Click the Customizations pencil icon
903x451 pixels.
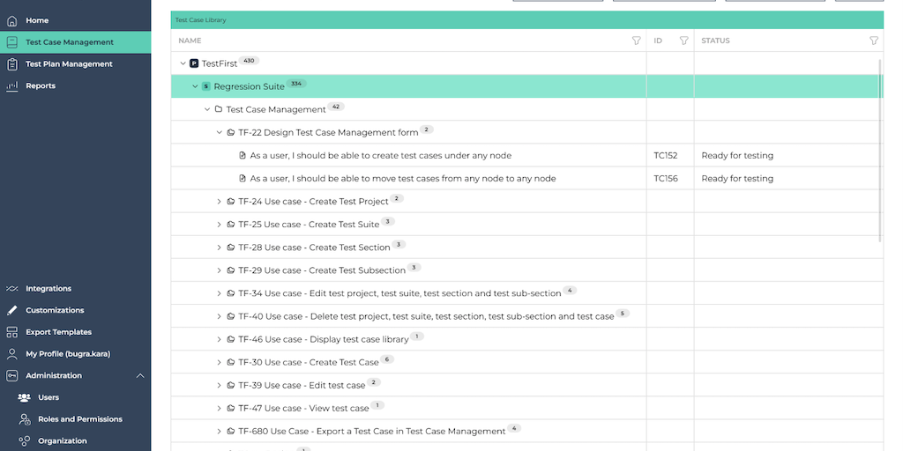point(11,311)
